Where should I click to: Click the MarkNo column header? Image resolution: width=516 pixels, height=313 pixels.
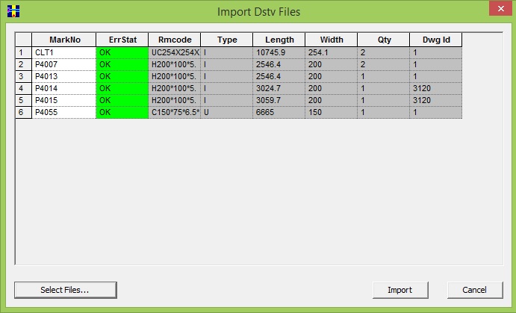(x=63, y=40)
